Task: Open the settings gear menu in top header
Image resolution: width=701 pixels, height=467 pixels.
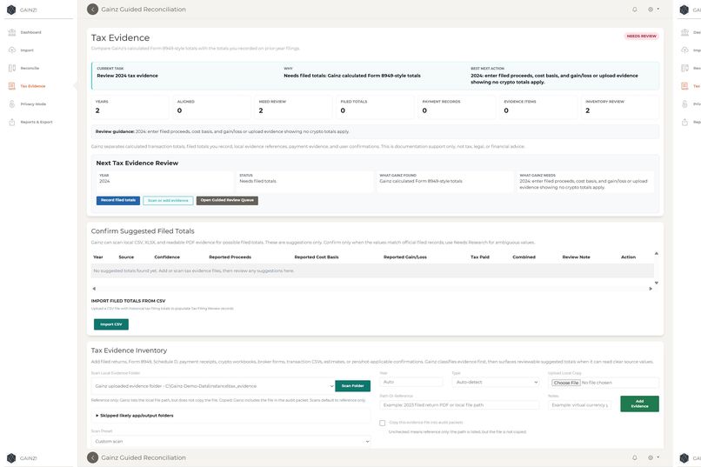Action: point(653,9)
